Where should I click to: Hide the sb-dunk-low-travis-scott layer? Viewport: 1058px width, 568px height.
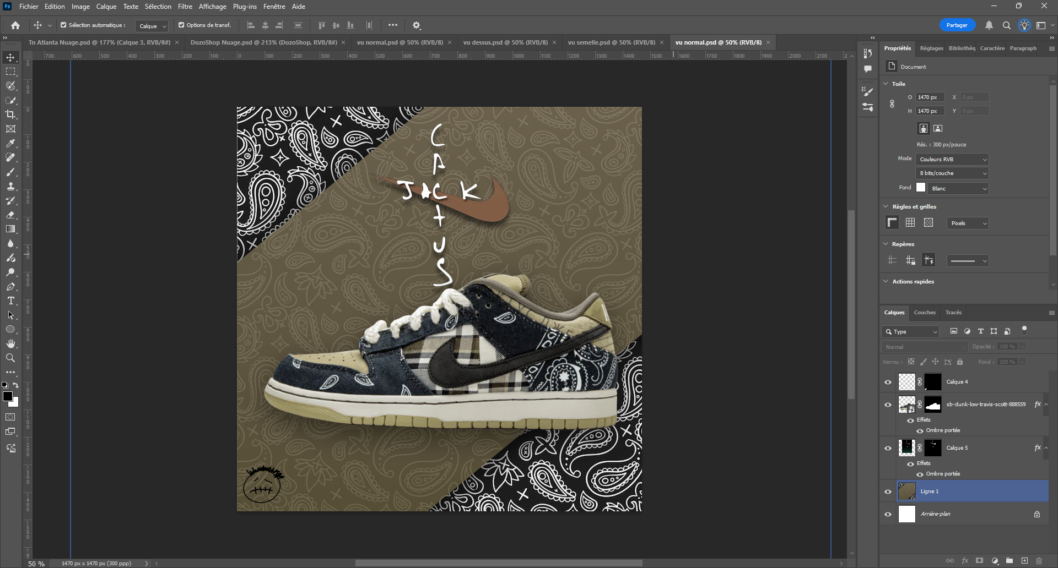click(x=888, y=405)
